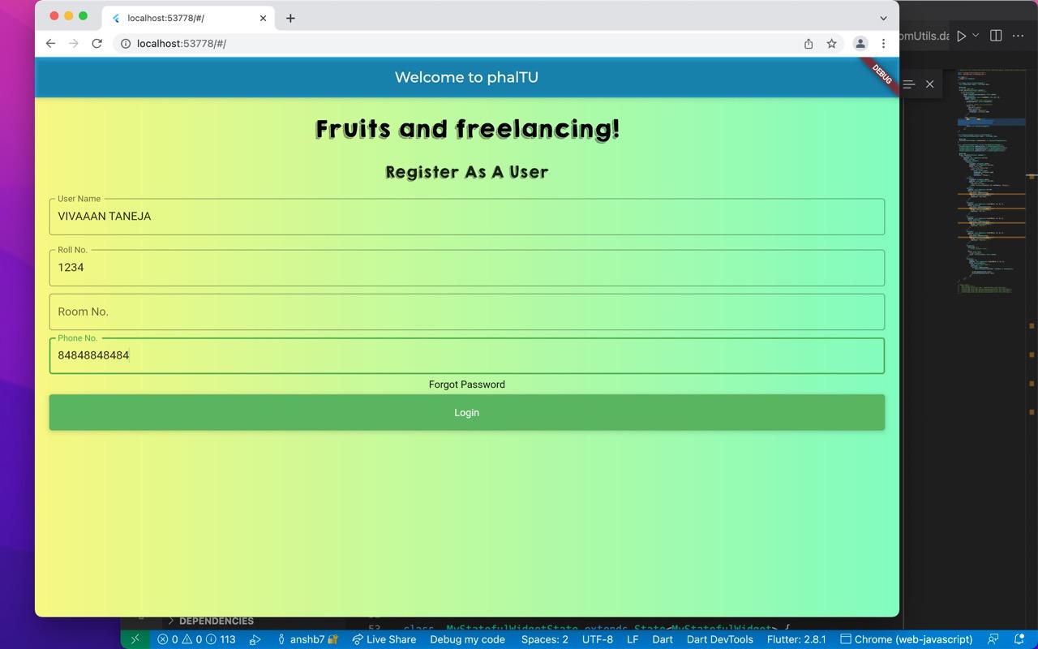Change the file encoding UTF-8
The image size is (1038, 649).
(598, 639)
